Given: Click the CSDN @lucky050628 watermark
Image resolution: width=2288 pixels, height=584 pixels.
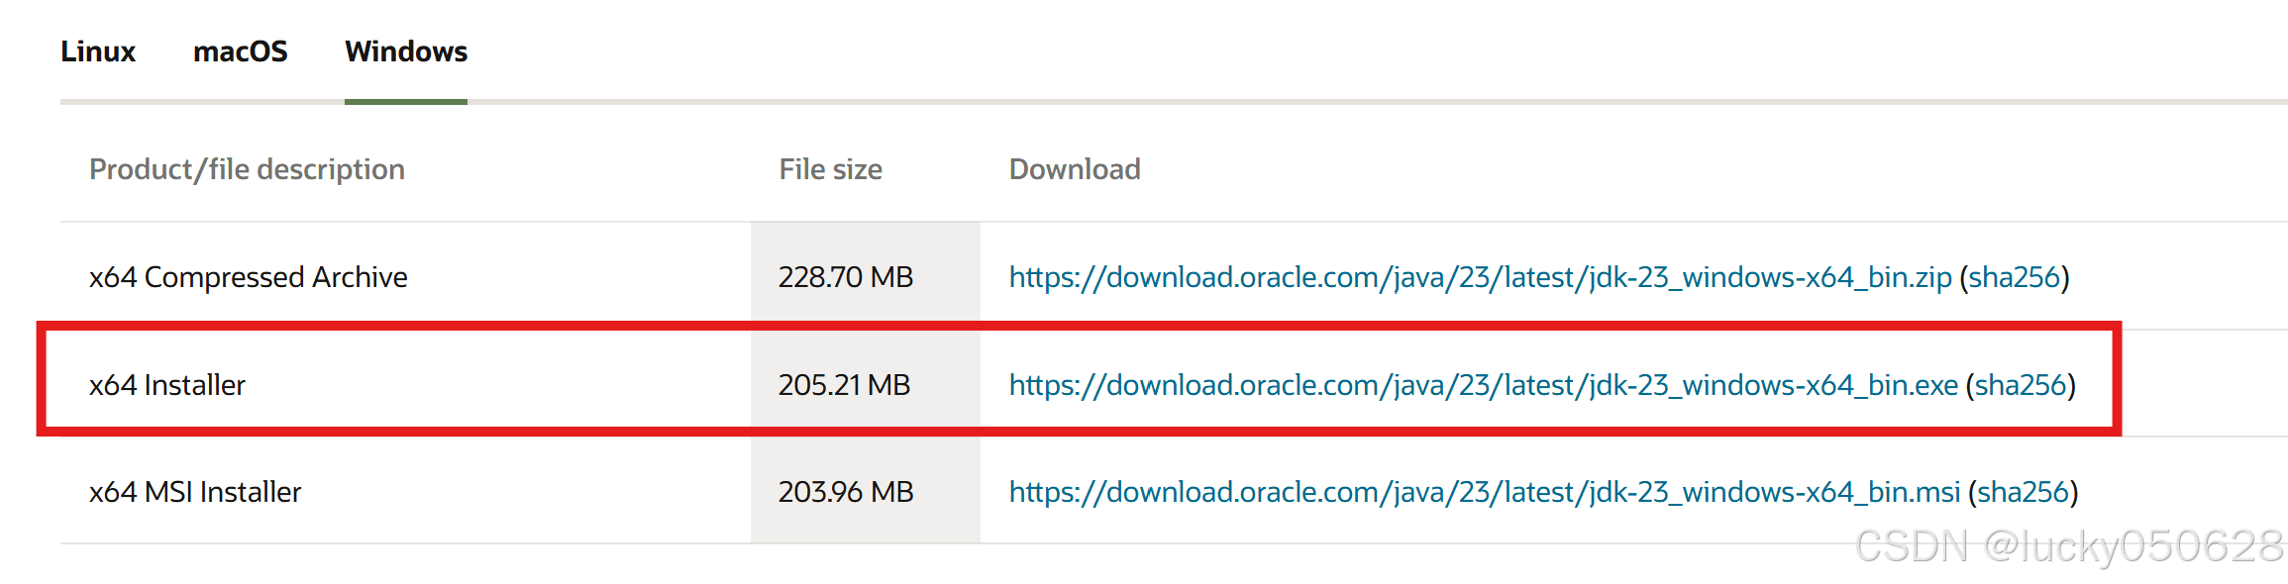Looking at the screenshot, I should point(2068,546).
